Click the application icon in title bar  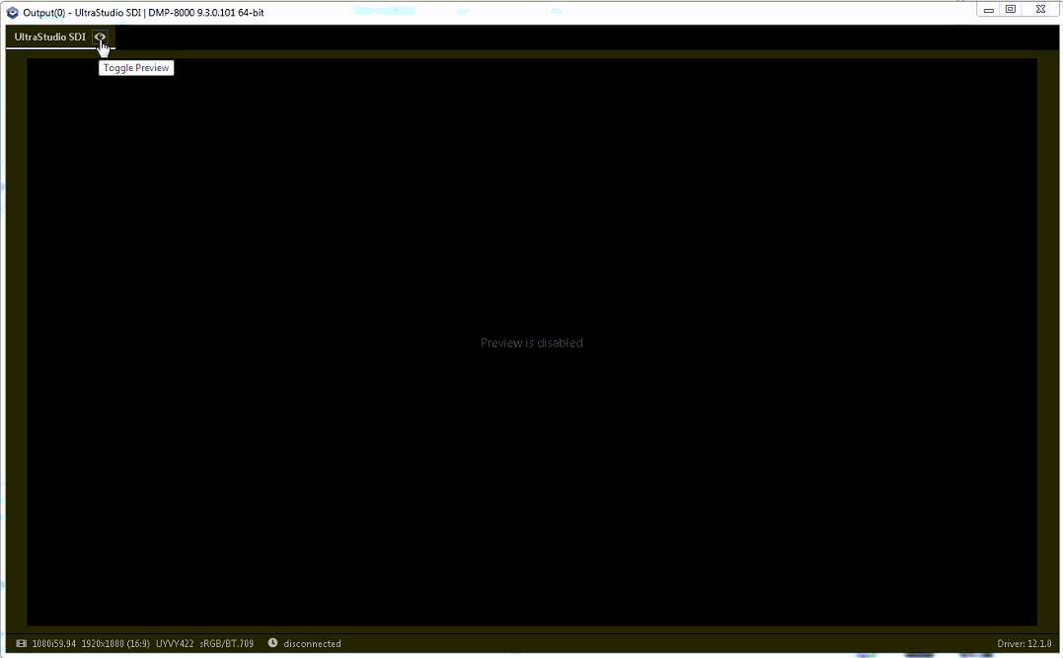click(13, 12)
